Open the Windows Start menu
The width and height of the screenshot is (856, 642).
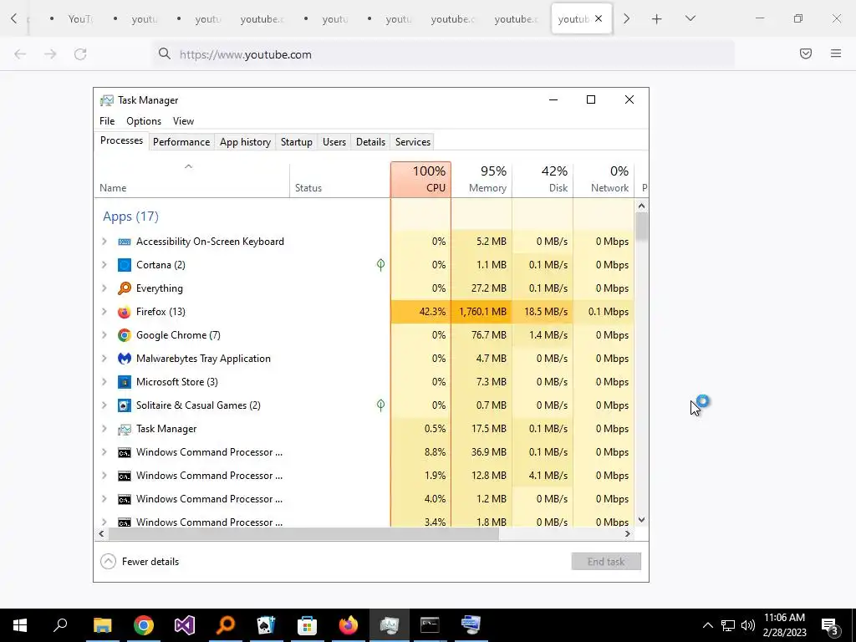pyautogui.click(x=20, y=625)
